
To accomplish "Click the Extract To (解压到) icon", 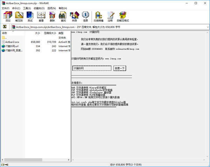I will (x=19, y=16).
